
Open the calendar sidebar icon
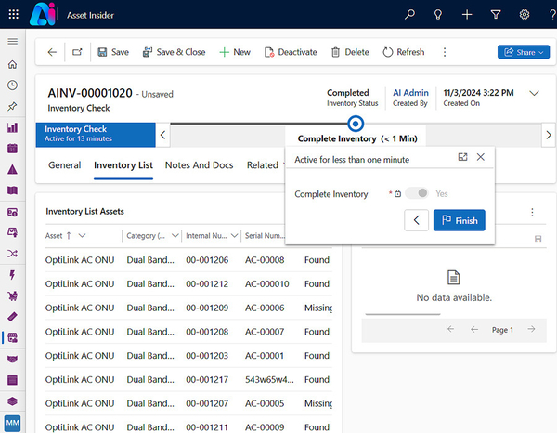click(x=12, y=149)
